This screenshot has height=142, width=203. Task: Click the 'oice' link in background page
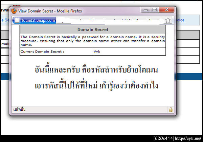180,20
